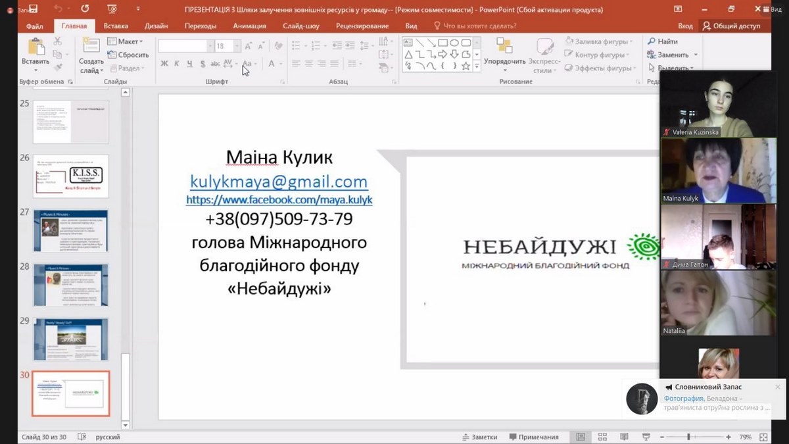This screenshot has height=444, width=789.
Task: Switch to the Анимация tab
Action: 249,26
